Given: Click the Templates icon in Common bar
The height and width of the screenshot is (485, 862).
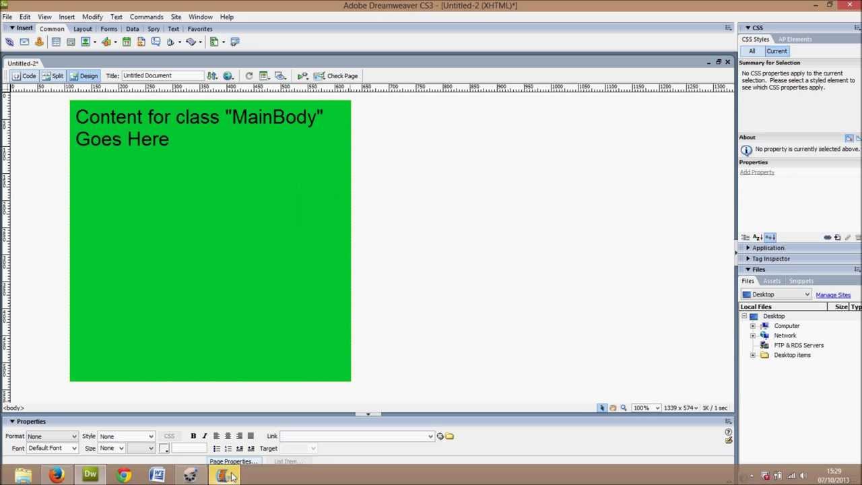Looking at the screenshot, I should point(214,42).
